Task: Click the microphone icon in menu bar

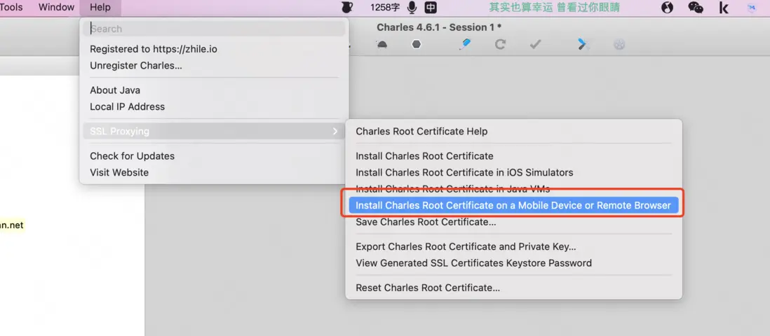Action: (412, 8)
